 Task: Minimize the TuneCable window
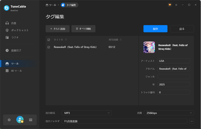coord(183,5)
